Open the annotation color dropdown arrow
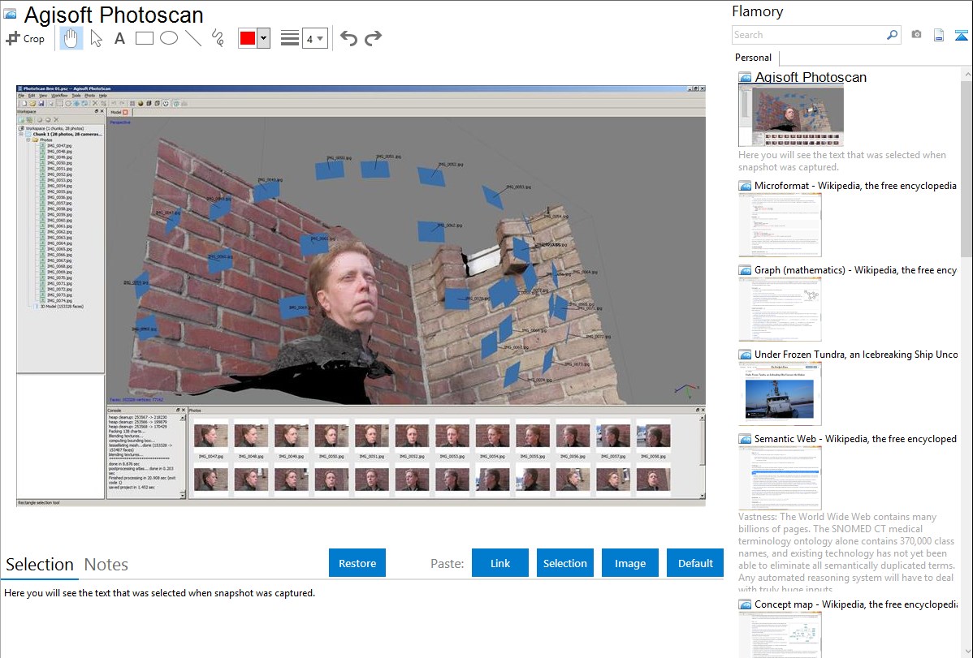The image size is (973, 658). coord(263,38)
